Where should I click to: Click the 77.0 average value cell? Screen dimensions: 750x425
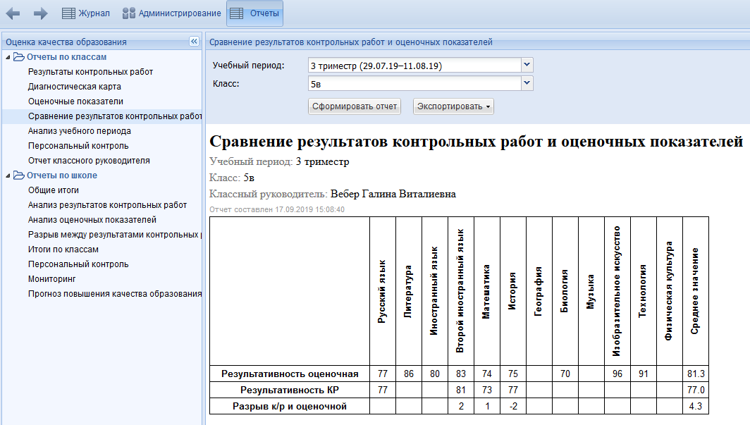tap(696, 390)
